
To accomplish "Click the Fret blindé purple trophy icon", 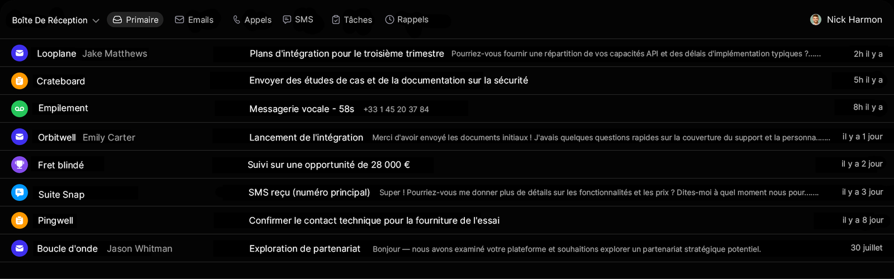I will tap(20, 165).
